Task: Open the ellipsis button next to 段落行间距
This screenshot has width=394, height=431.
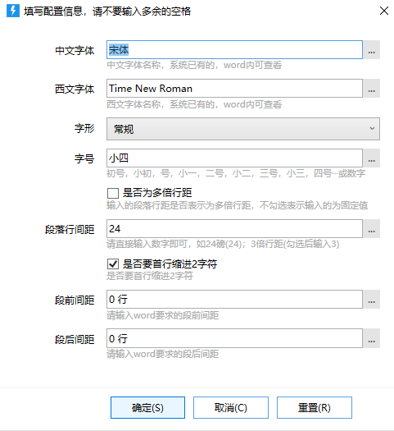Action: coord(372,229)
